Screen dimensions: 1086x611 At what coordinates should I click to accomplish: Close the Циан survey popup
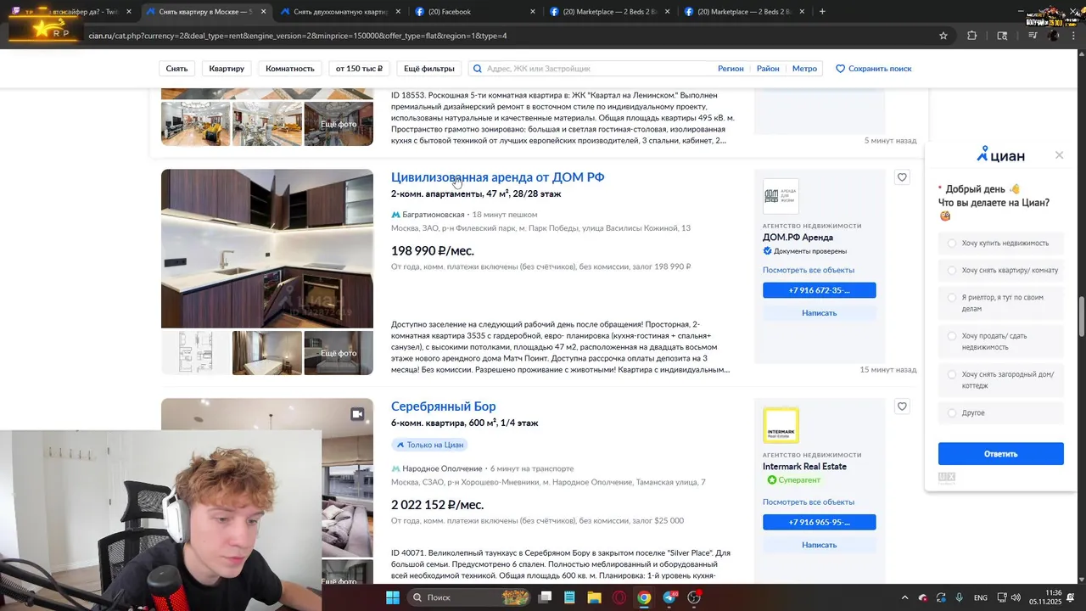[1059, 155]
